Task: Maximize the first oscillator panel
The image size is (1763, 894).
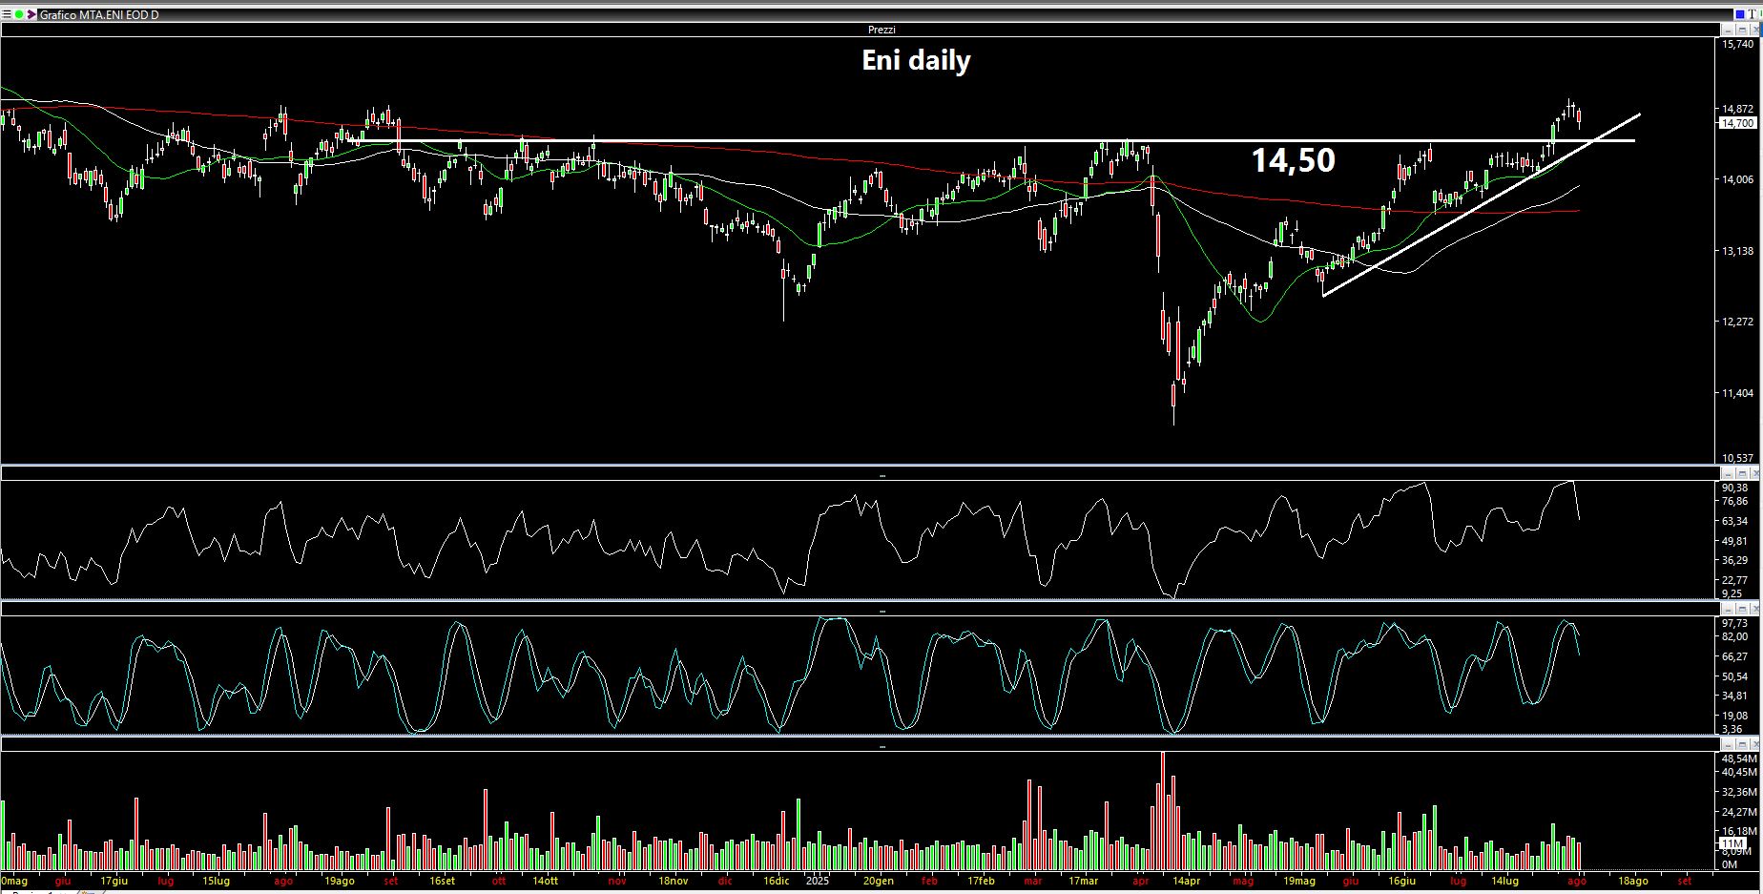Action: (x=1741, y=473)
